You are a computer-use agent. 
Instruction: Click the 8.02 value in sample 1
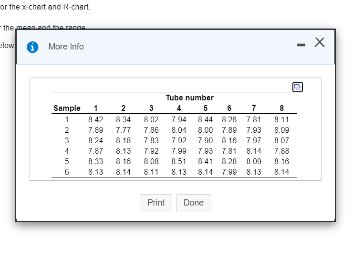click(151, 119)
